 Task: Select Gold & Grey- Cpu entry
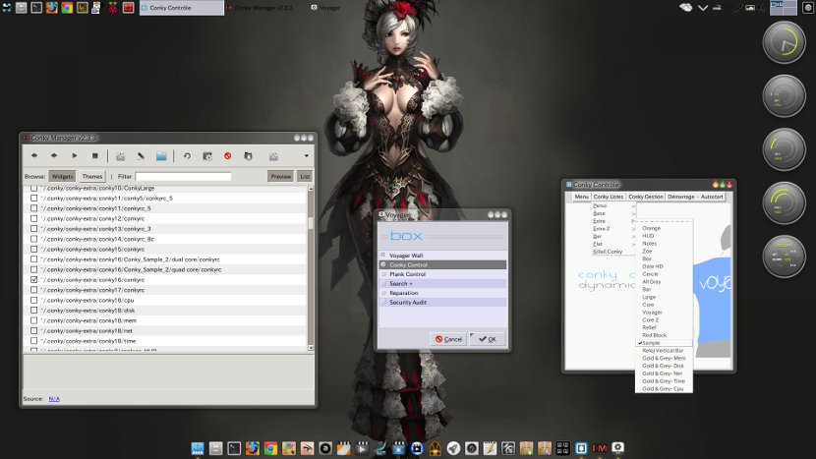pyautogui.click(x=664, y=389)
